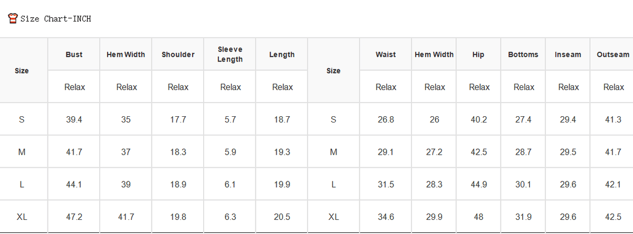Select the hip value 48 for size XL
The image size is (633, 234).
click(x=478, y=217)
